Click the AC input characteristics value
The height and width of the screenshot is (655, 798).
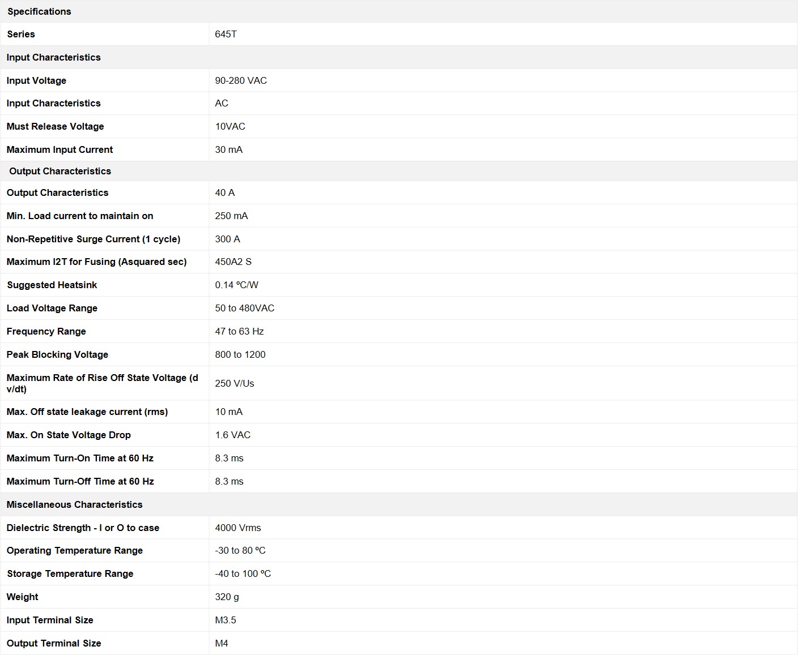coord(222,103)
